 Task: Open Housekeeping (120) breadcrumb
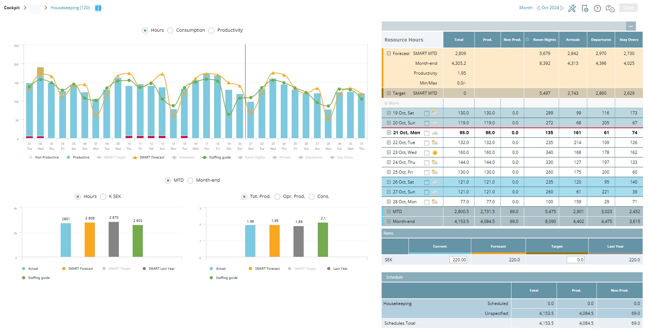coord(70,8)
